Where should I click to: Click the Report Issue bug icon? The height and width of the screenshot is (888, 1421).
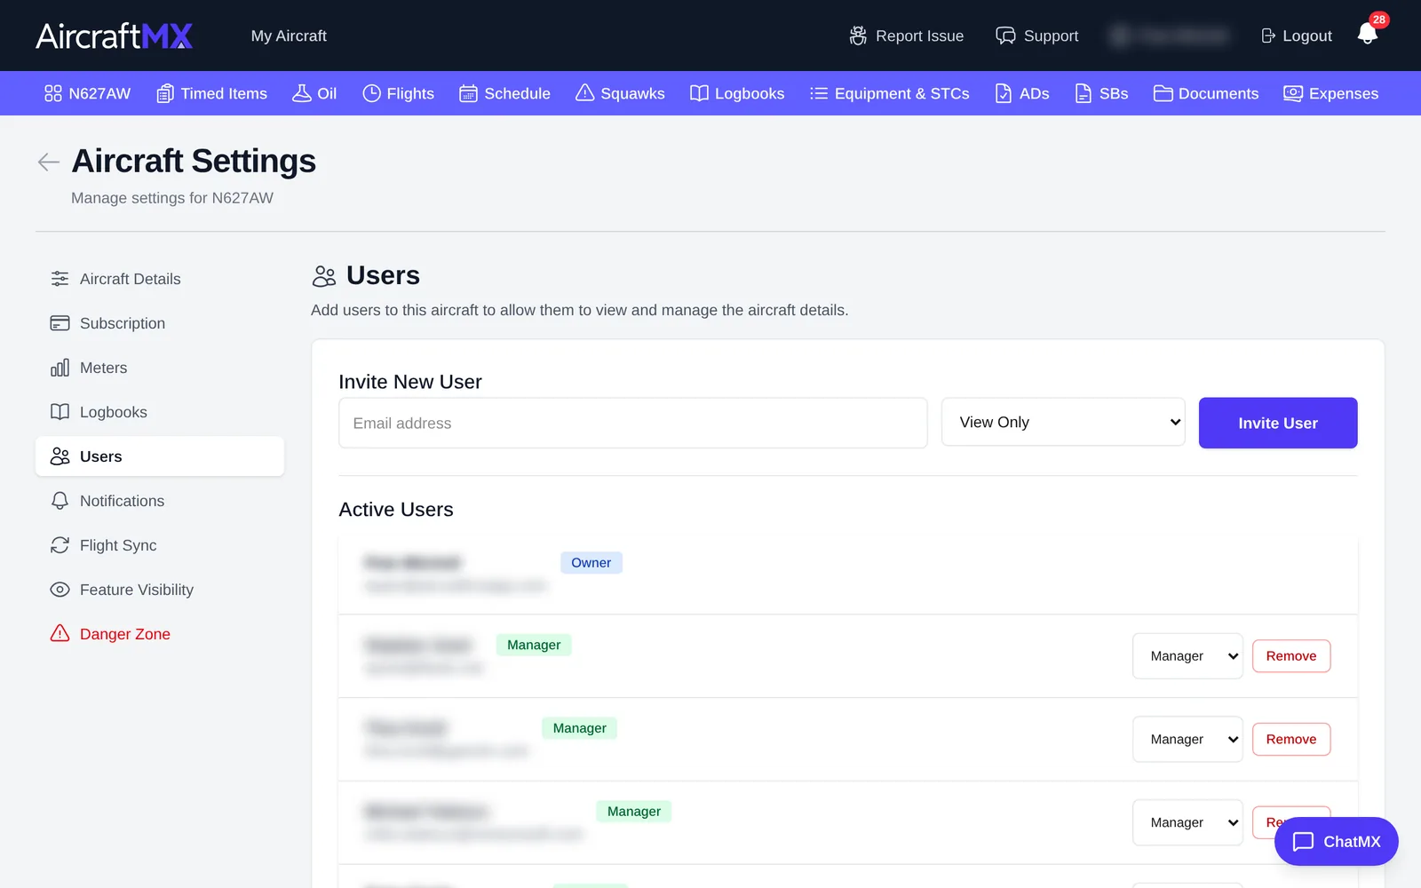(x=858, y=36)
